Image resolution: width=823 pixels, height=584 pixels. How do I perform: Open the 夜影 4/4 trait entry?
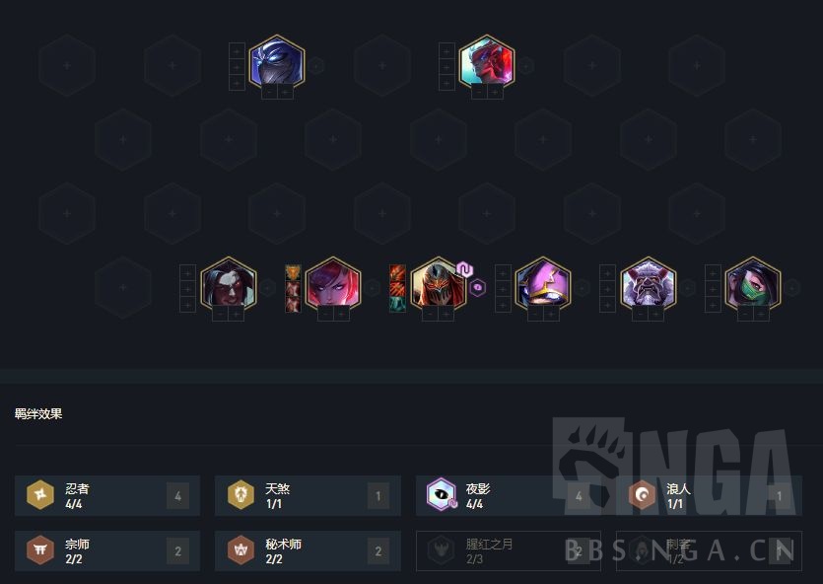(508, 496)
